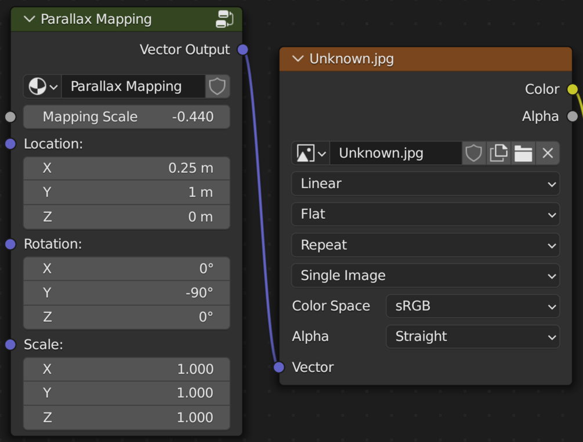Open the node tree browse dropdown

click(x=43, y=86)
